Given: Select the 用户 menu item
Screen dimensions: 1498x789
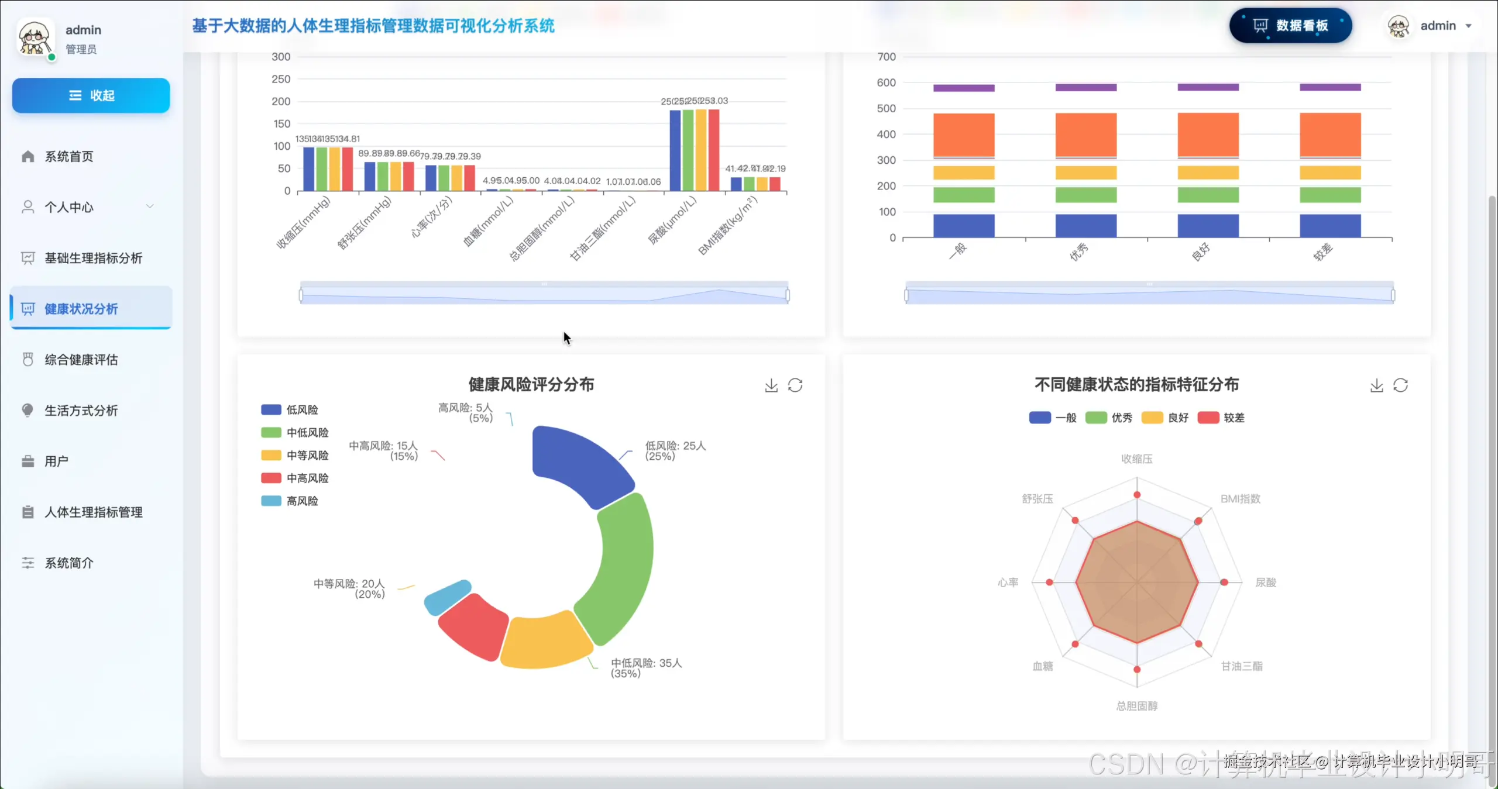Looking at the screenshot, I should [x=56, y=461].
